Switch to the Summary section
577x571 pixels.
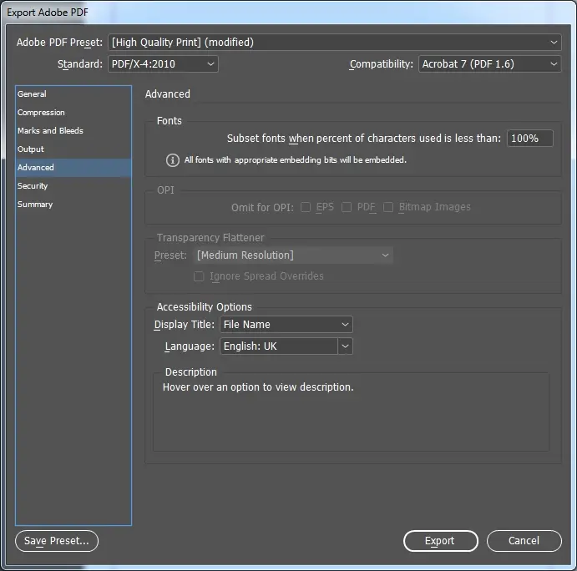coord(73,205)
